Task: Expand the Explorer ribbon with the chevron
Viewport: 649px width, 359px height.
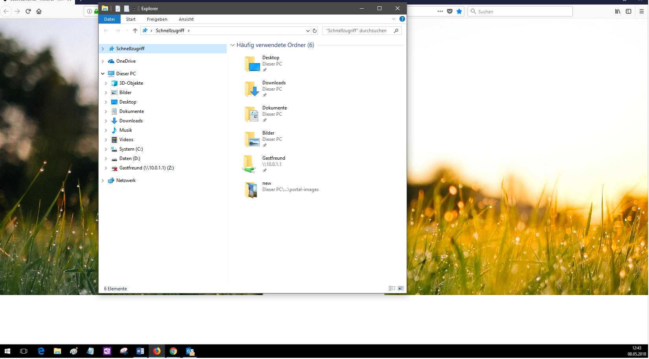Action: tap(394, 19)
